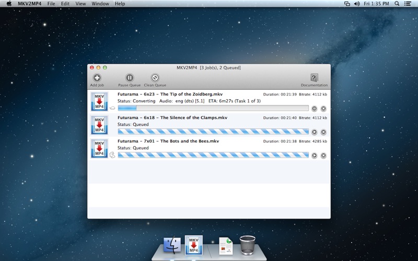The width and height of the screenshot is (418, 261).
Task: Click the Add Job toolbar icon
Action: 97,78
